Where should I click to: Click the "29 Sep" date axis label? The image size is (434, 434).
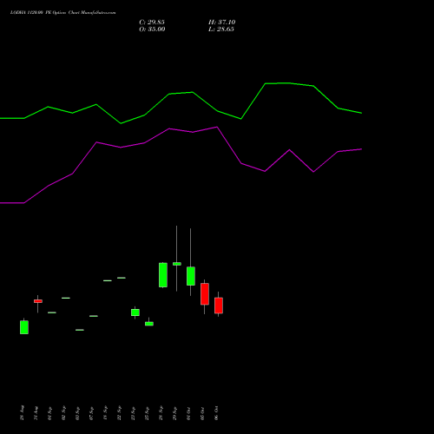[x=175, y=413]
